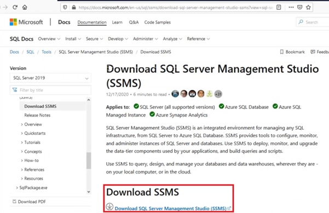Click the breadcrumb text SQL Server Management Studio (SSMS)

pyautogui.click(x=96, y=52)
